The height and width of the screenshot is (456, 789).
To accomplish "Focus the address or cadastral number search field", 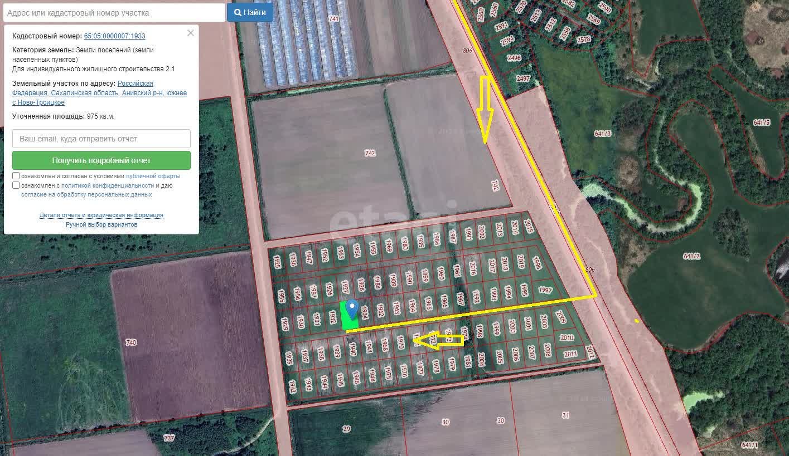I will pos(114,13).
